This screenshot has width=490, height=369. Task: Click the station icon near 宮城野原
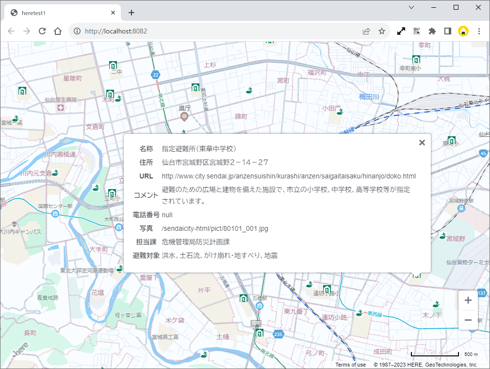(460, 207)
